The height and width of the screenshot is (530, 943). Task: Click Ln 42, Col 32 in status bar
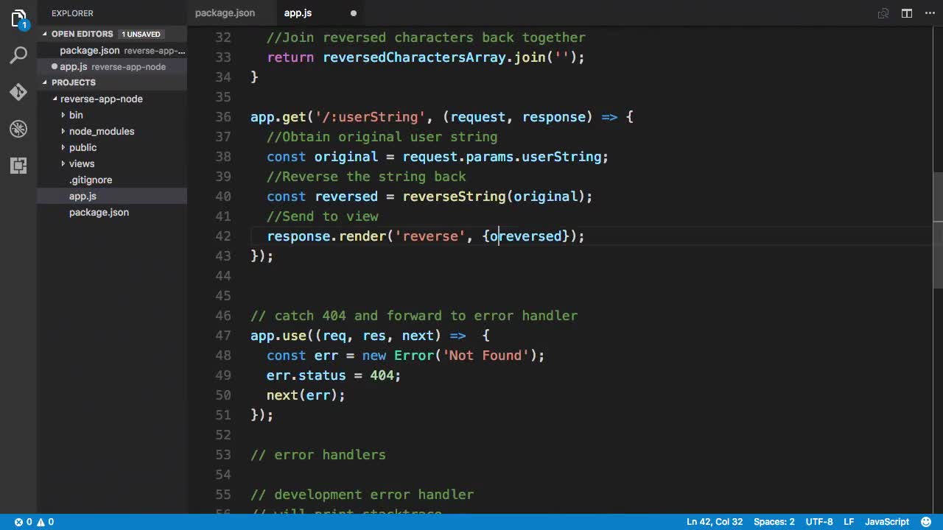click(715, 522)
